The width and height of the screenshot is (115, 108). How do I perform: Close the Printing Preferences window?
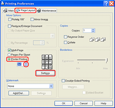112,4
